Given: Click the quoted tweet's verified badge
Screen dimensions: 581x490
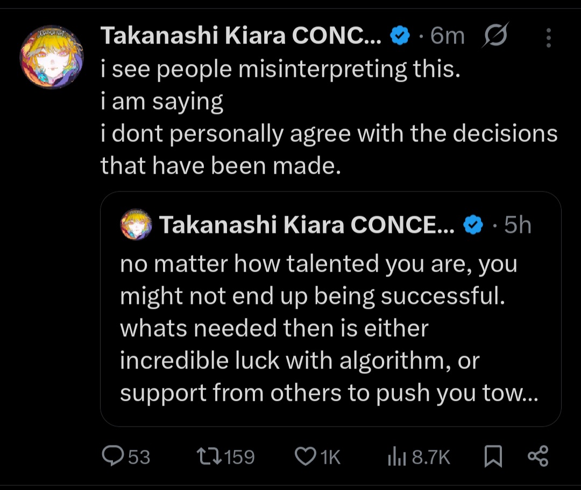Looking at the screenshot, I should click(473, 225).
